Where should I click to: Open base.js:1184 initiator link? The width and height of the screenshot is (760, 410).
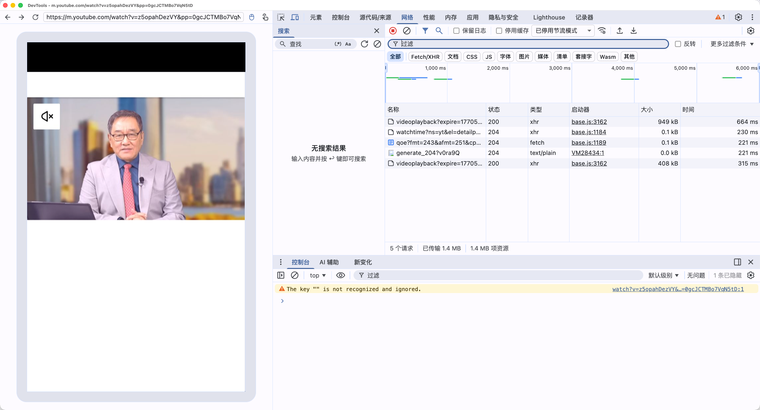coord(589,132)
